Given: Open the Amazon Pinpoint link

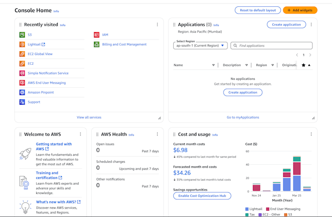Looking at the screenshot, I should tap(41, 93).
